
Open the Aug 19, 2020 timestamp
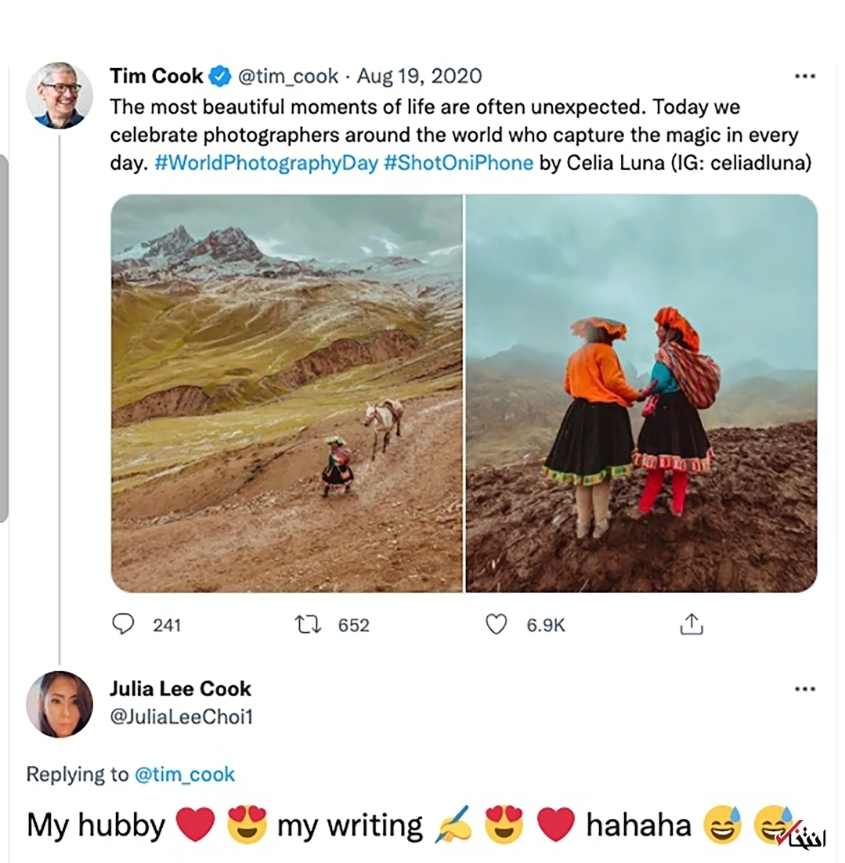coord(419,77)
